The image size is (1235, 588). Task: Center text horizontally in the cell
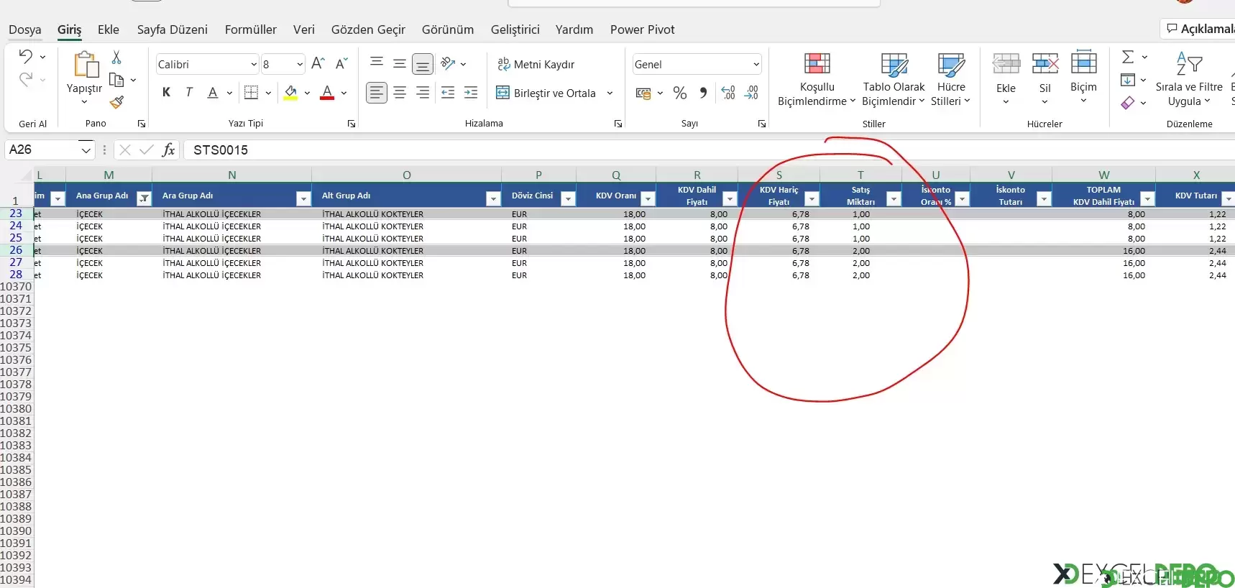400,93
